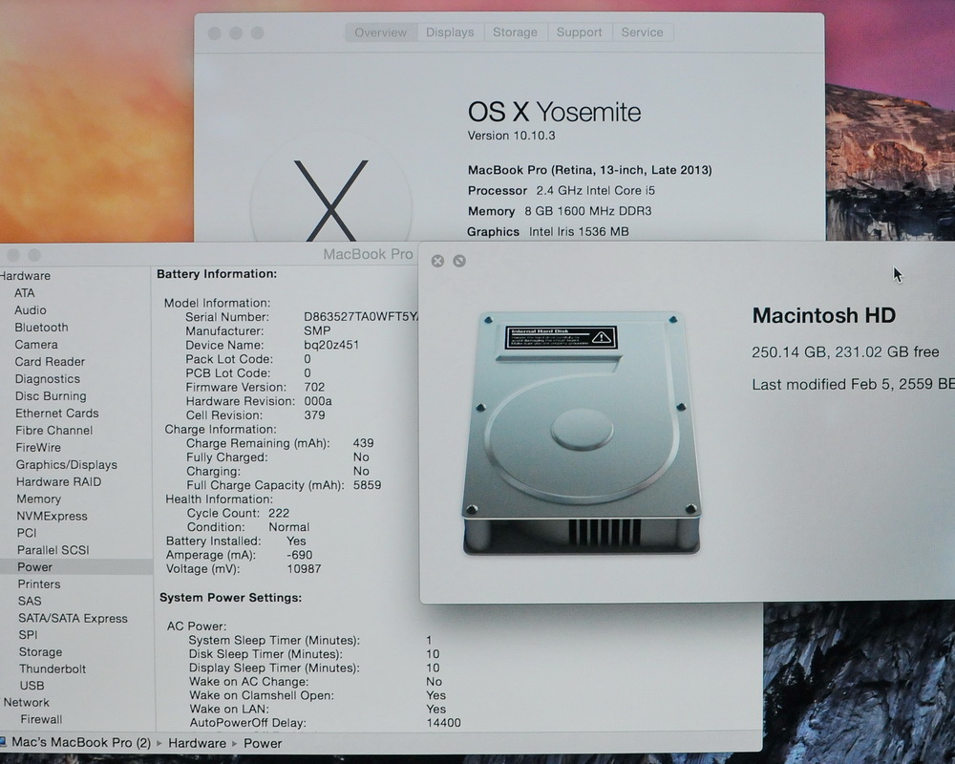Click the Cycle Count value 222

[278, 513]
